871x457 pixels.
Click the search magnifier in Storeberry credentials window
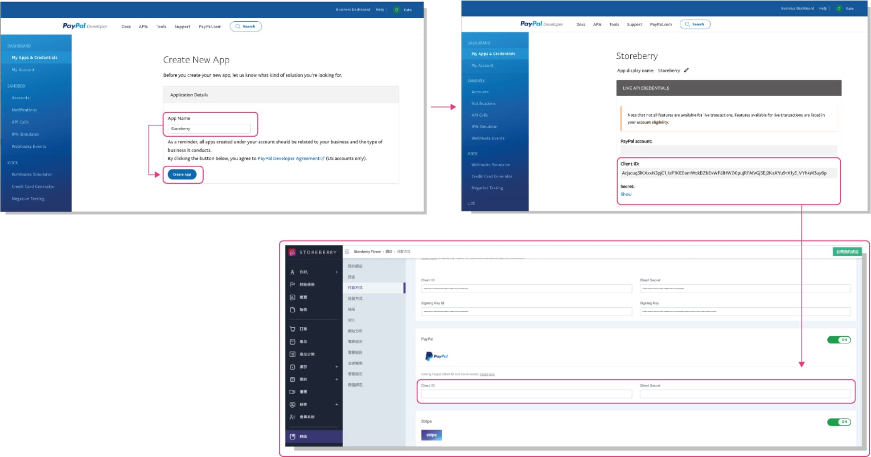pyautogui.click(x=687, y=24)
